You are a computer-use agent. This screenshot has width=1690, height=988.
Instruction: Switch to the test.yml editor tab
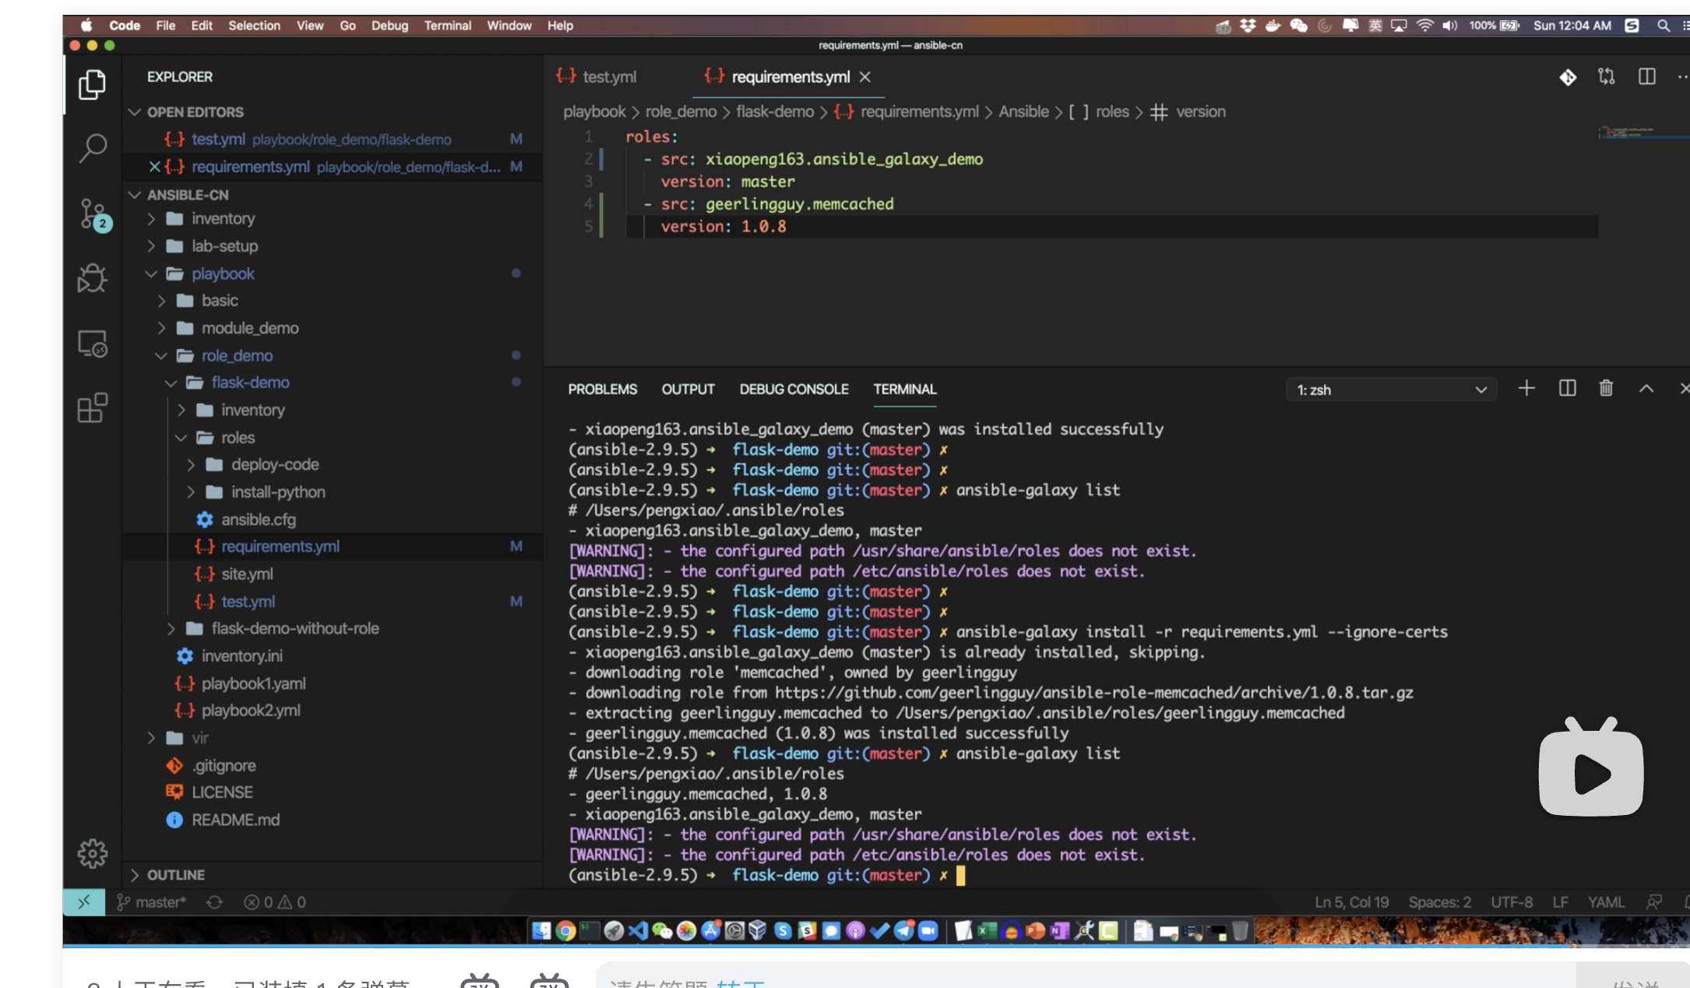coord(609,77)
